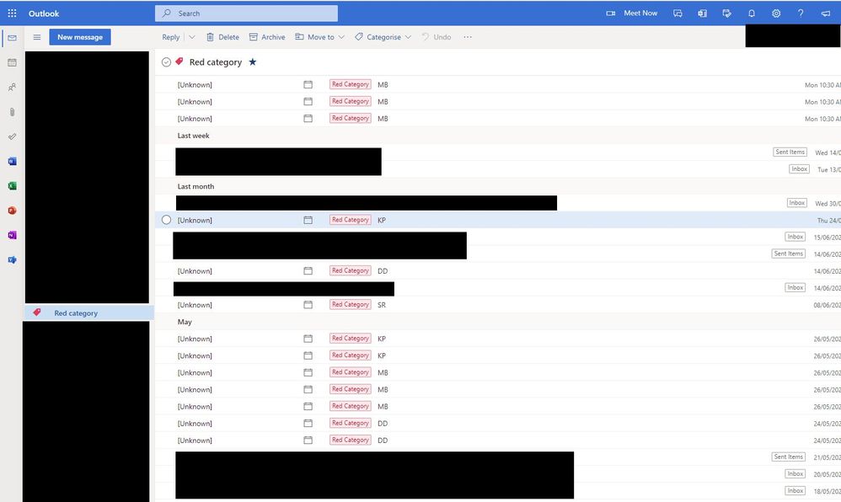Select Red category folder in sidebar
Screen dimensions: 841x502
point(88,312)
